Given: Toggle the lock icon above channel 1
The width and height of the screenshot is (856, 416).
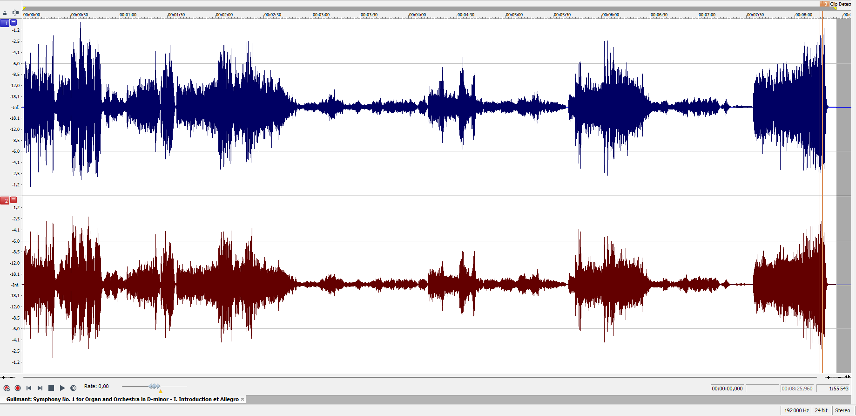Looking at the screenshot, I should pyautogui.click(x=5, y=13).
